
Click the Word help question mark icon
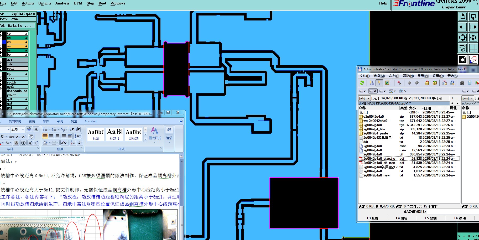[x=181, y=121]
